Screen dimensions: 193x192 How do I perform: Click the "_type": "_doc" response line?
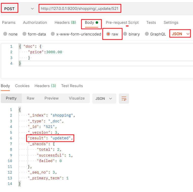click(46, 121)
